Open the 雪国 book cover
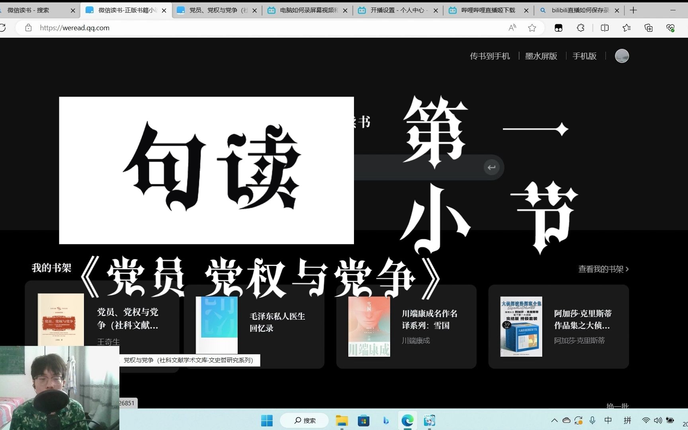This screenshot has height=430, width=688. pyautogui.click(x=369, y=326)
